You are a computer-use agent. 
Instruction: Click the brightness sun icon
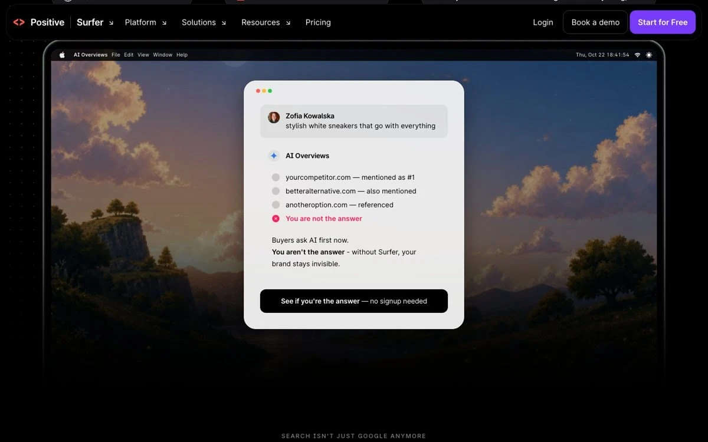(649, 55)
